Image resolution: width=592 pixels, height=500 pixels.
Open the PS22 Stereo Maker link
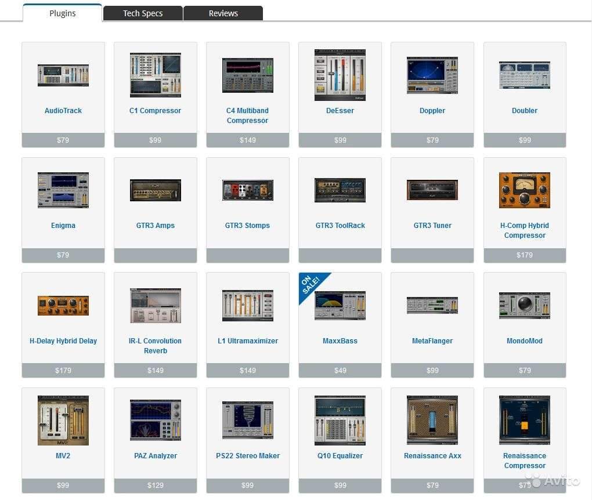[248, 456]
